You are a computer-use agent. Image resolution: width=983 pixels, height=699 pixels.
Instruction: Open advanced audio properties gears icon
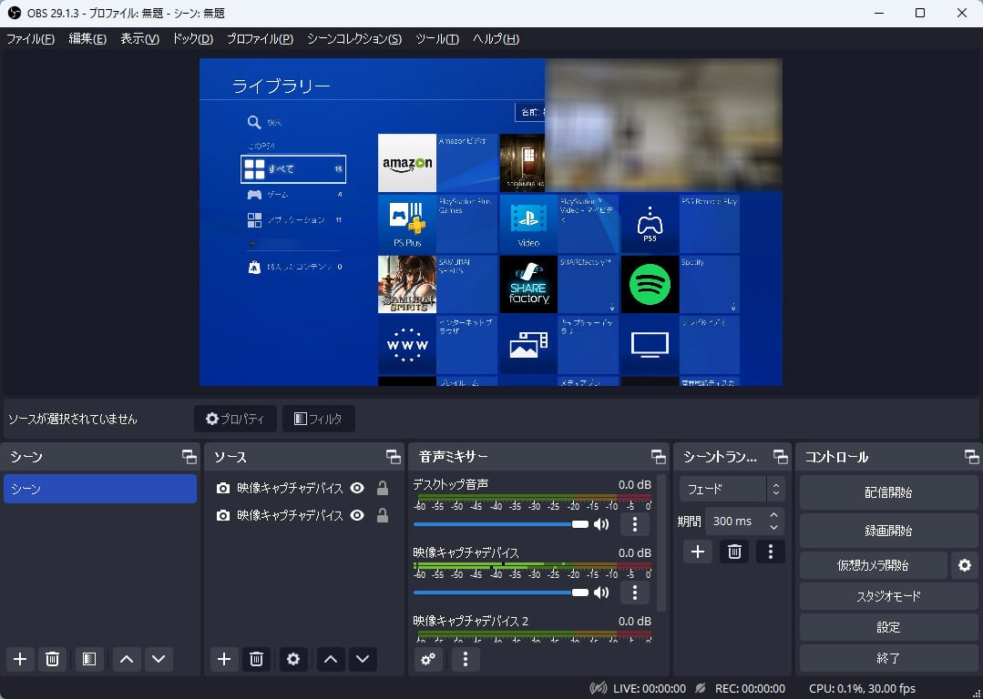(x=428, y=659)
